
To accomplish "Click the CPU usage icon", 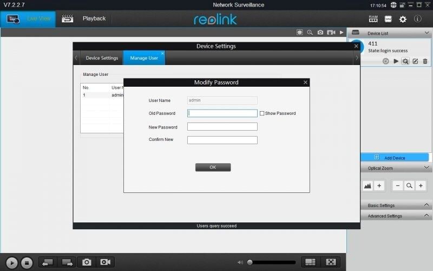I will [388, 18].
